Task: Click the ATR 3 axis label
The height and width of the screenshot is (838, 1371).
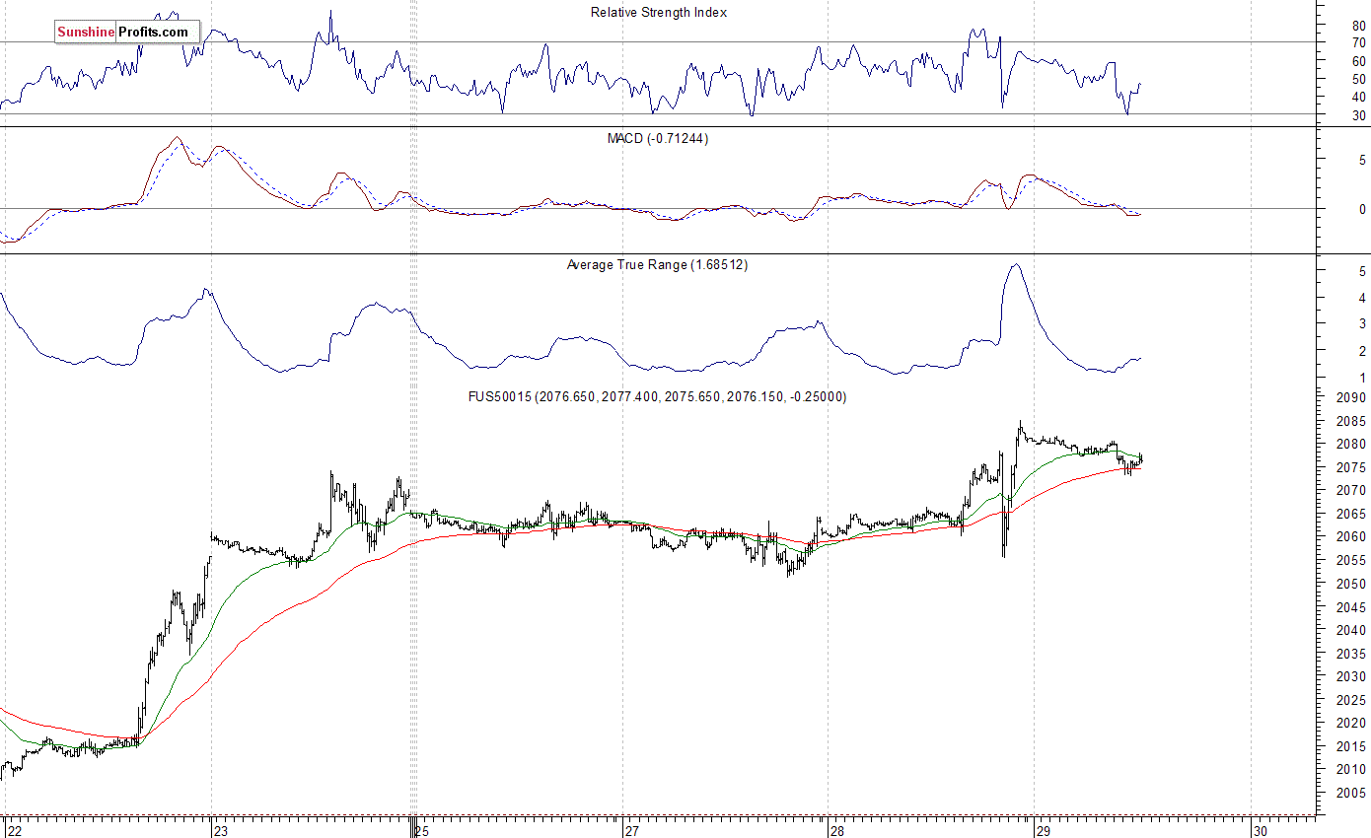Action: pos(1362,324)
